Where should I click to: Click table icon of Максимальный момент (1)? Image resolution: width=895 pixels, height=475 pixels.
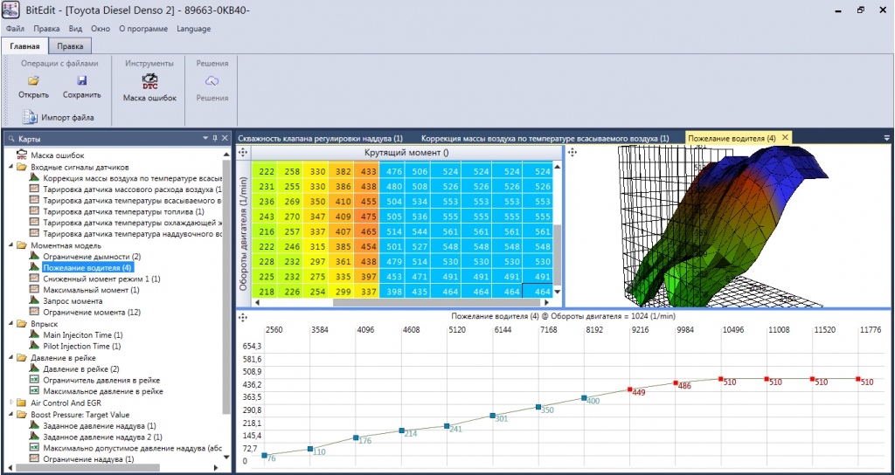click(x=34, y=290)
